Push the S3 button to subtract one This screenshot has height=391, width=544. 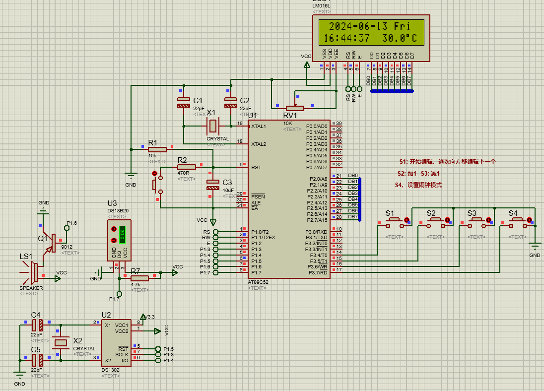pyautogui.click(x=476, y=223)
